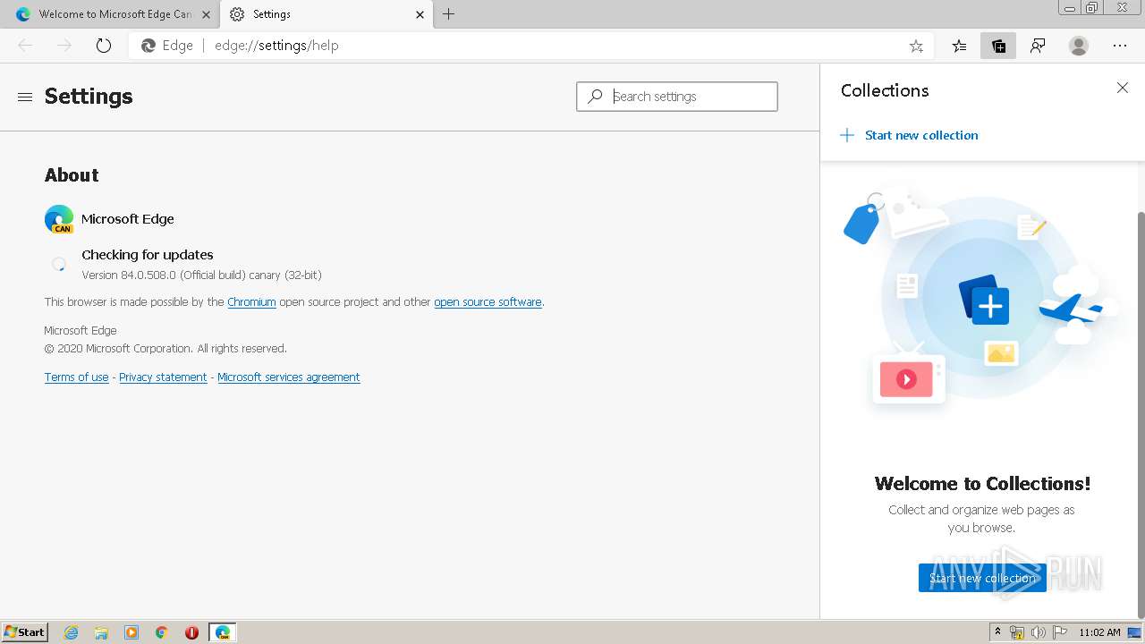This screenshot has width=1145, height=644.
Task: Show hidden tray icons arrow
Action: click(x=997, y=631)
